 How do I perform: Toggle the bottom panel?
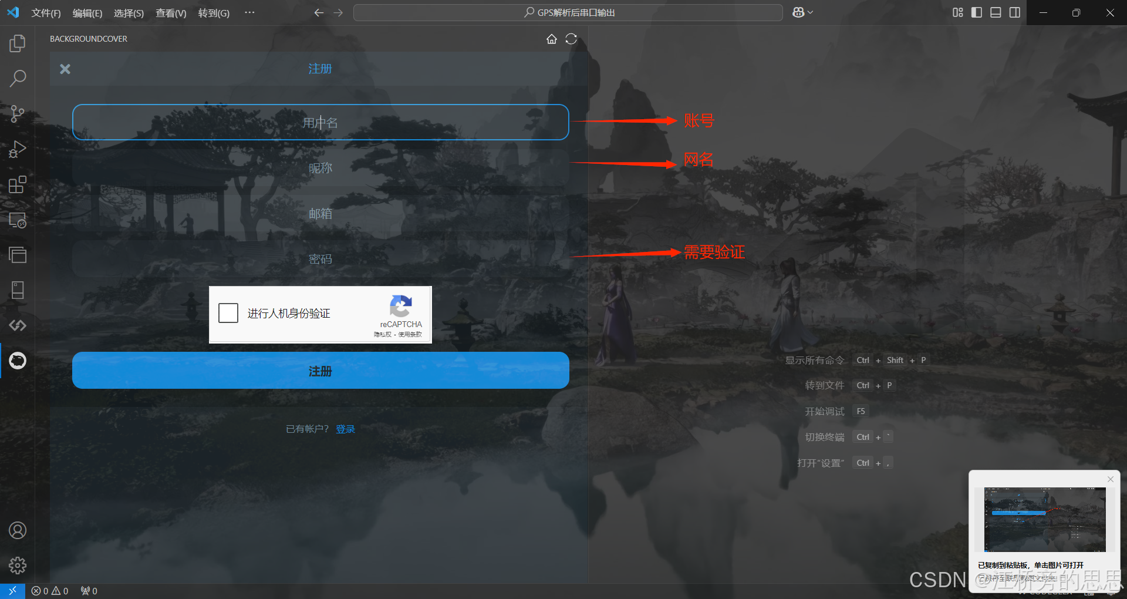(x=996, y=12)
